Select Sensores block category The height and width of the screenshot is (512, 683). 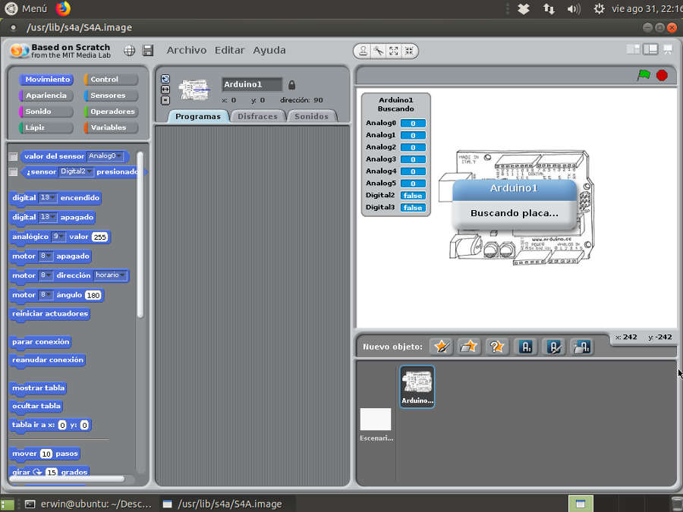111,96
